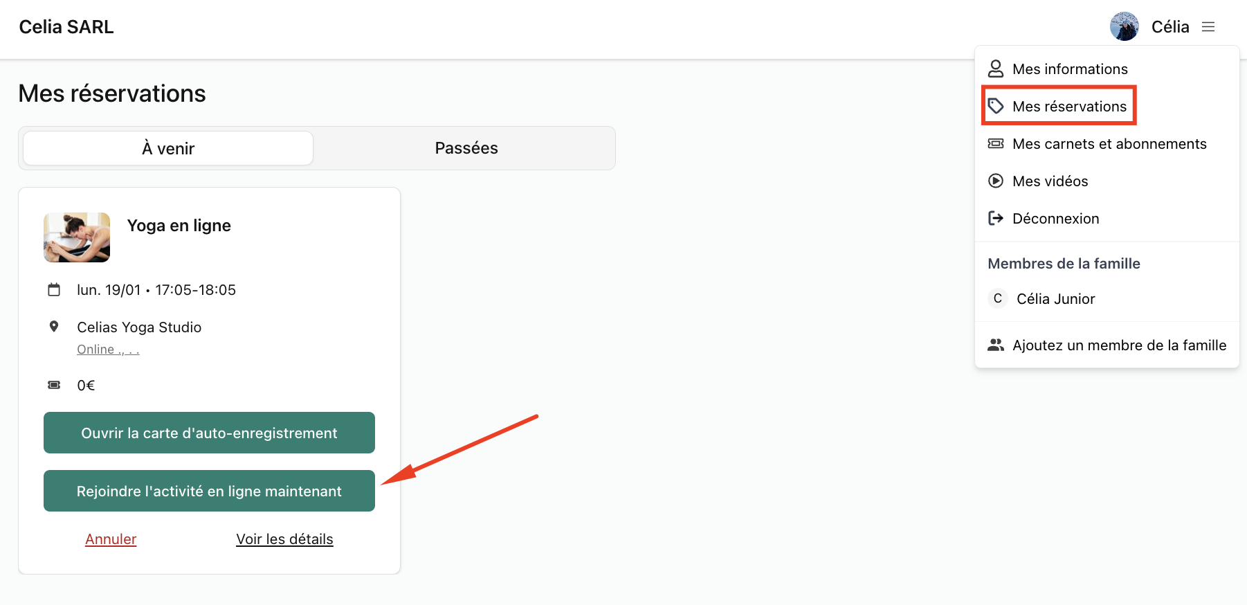Toggle the hamburger menu icon
This screenshot has height=605, width=1247.
1208,27
